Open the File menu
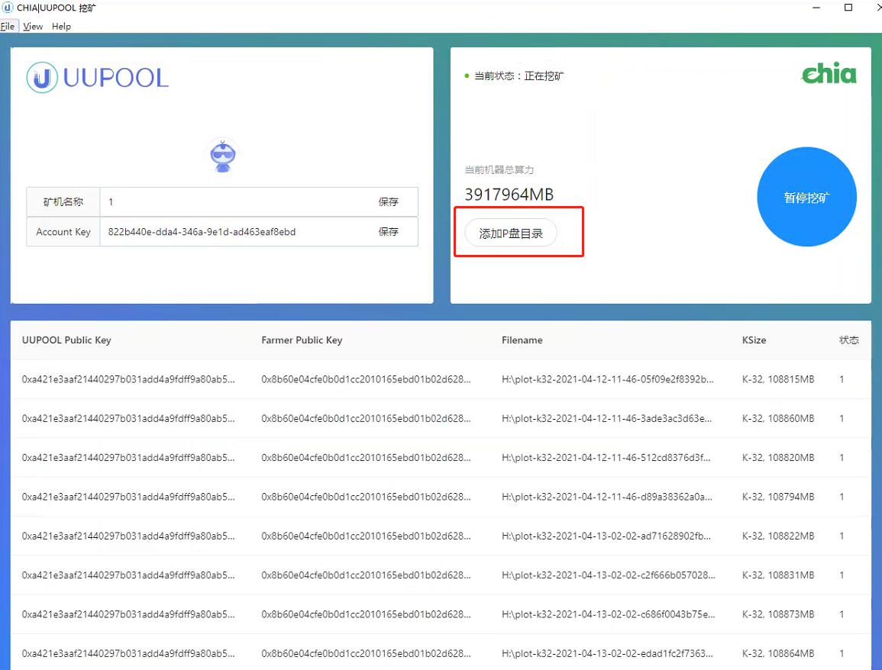Viewport: 882px width, 670px height. click(8, 26)
